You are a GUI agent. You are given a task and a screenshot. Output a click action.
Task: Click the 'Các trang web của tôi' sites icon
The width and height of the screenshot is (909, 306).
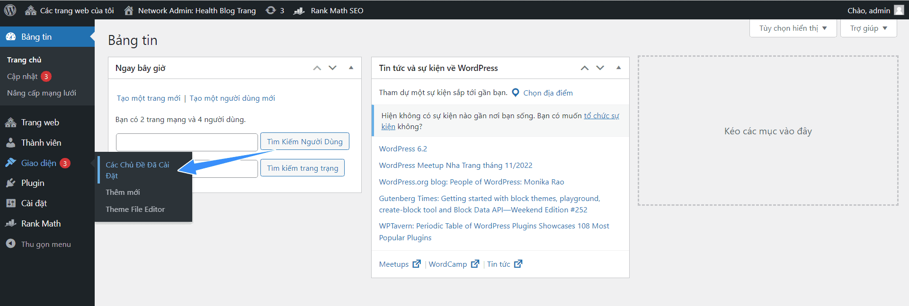click(x=30, y=10)
